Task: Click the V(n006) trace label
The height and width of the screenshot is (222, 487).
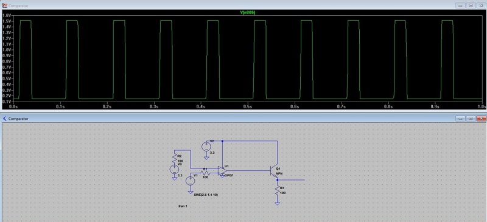Action: pyautogui.click(x=248, y=12)
